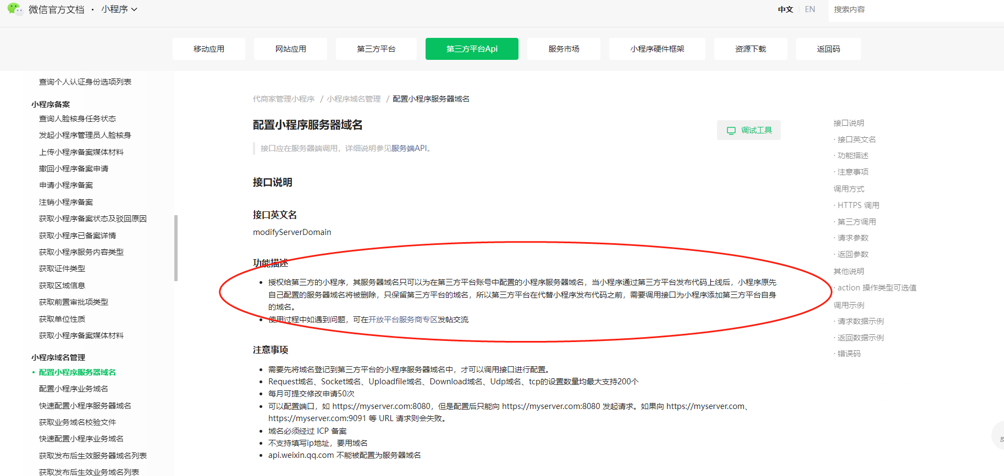Switch language to EN
This screenshot has height=476, width=1004.
[810, 9]
